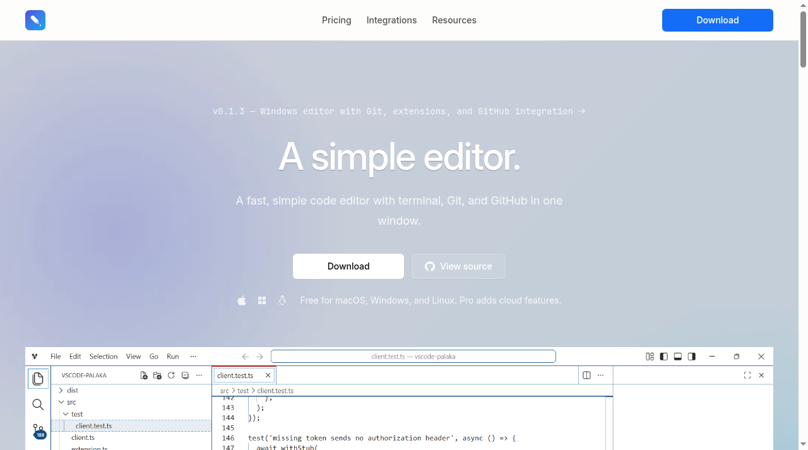Click the Go Forward arrow in title bar
This screenshot has width=808, height=450.
tap(259, 357)
